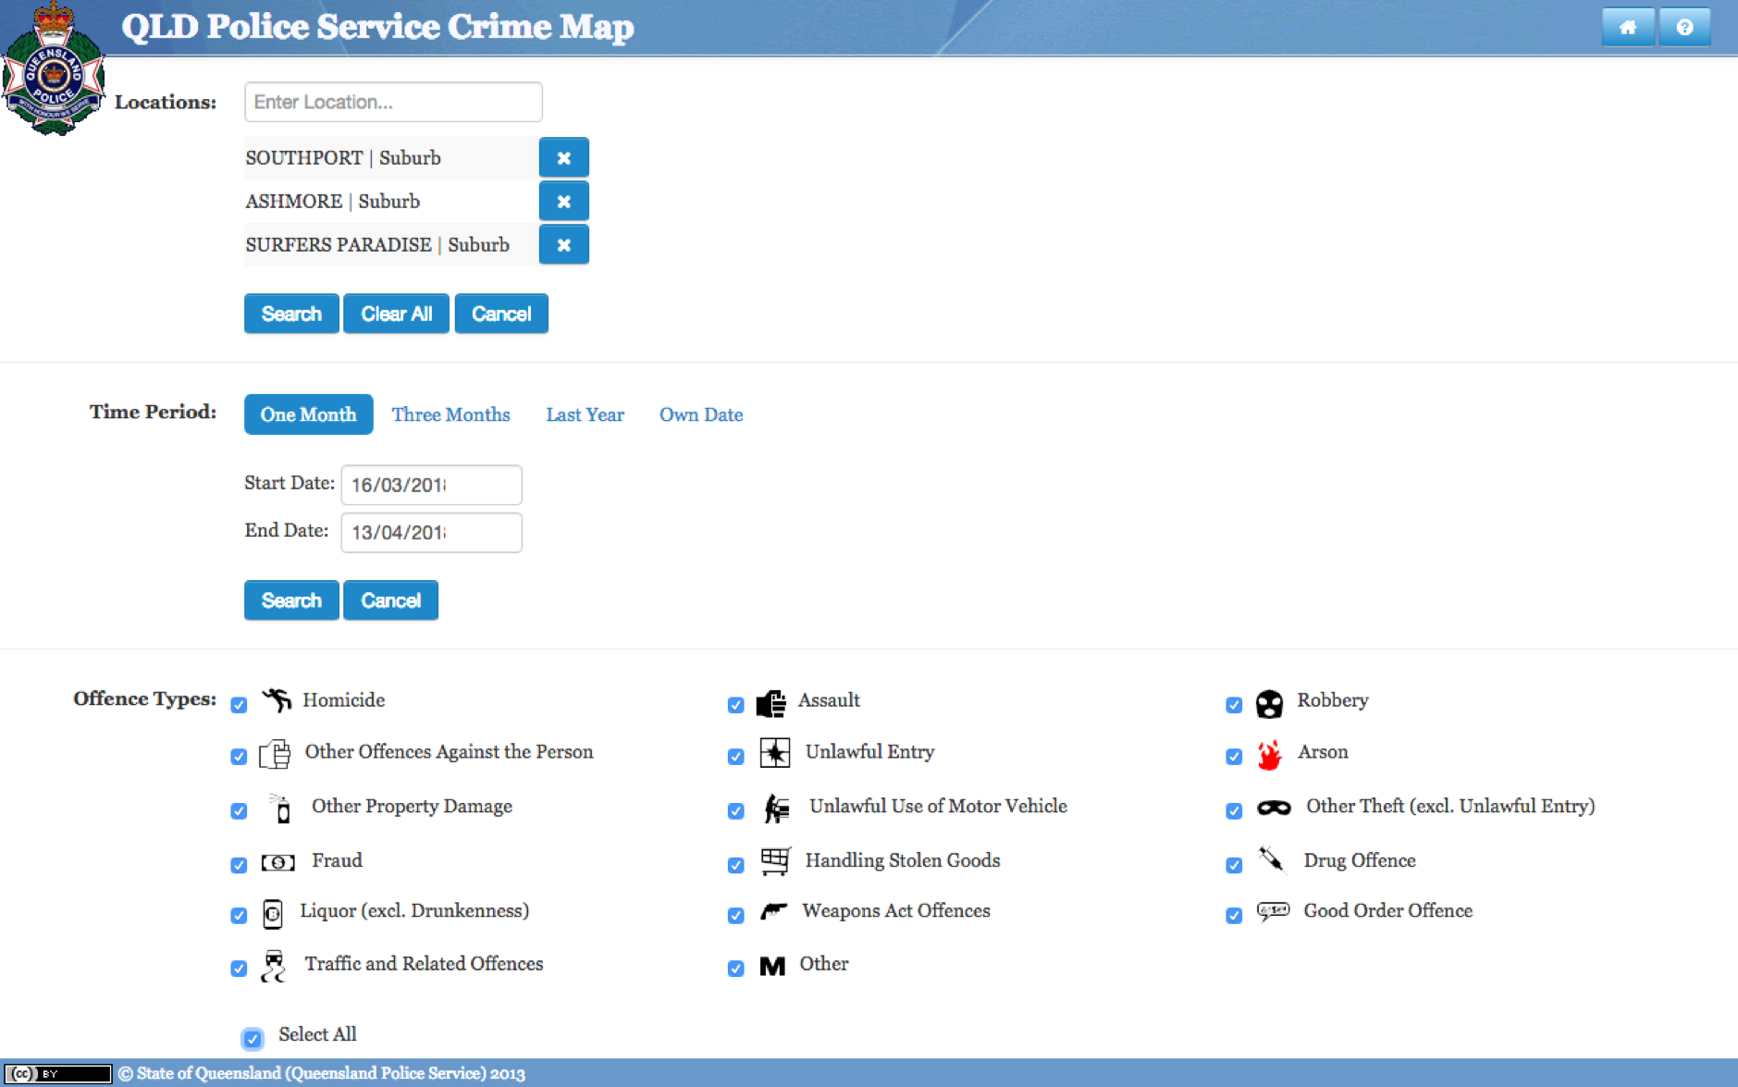Click the Drug Offence syringe icon

pos(1271,859)
